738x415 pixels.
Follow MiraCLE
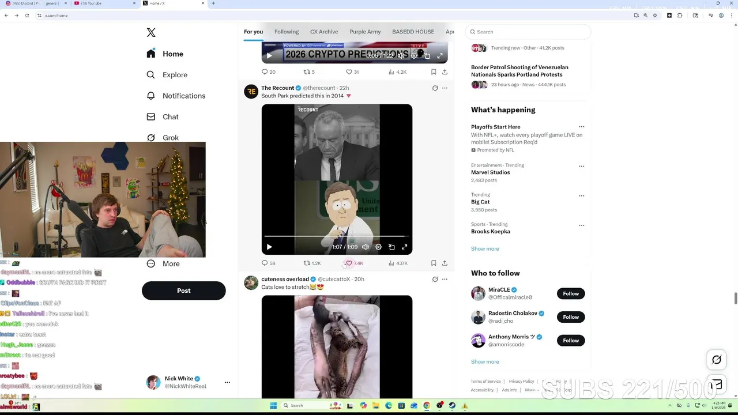(571, 293)
